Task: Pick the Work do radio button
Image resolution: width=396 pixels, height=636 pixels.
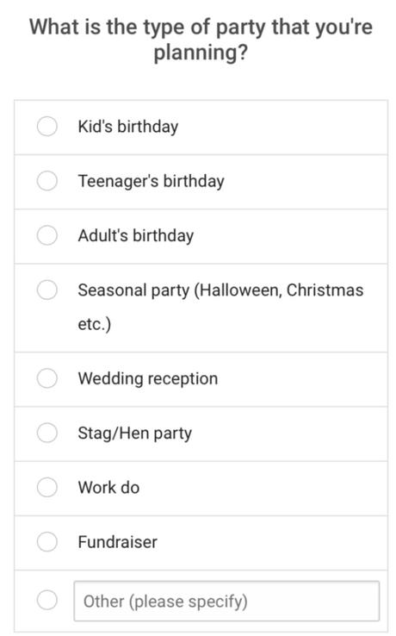Action: 47,487
